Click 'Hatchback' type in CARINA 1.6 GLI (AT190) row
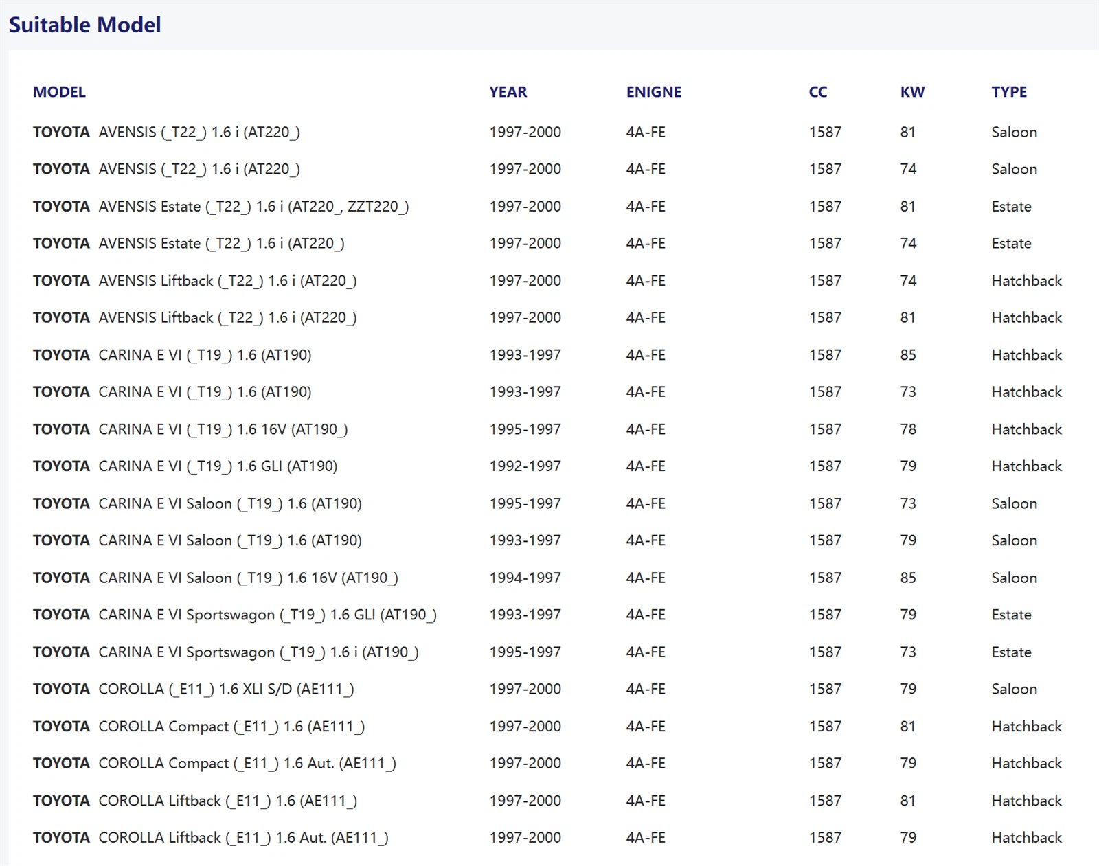1099x866 pixels. 1026,466
